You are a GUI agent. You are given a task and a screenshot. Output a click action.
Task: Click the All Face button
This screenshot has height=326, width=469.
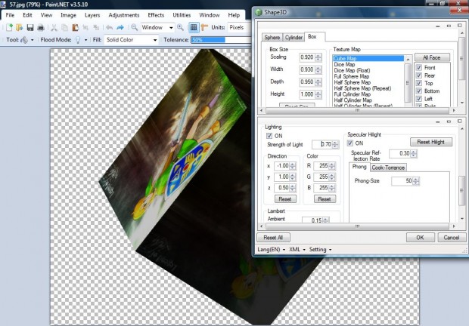tap(432, 57)
